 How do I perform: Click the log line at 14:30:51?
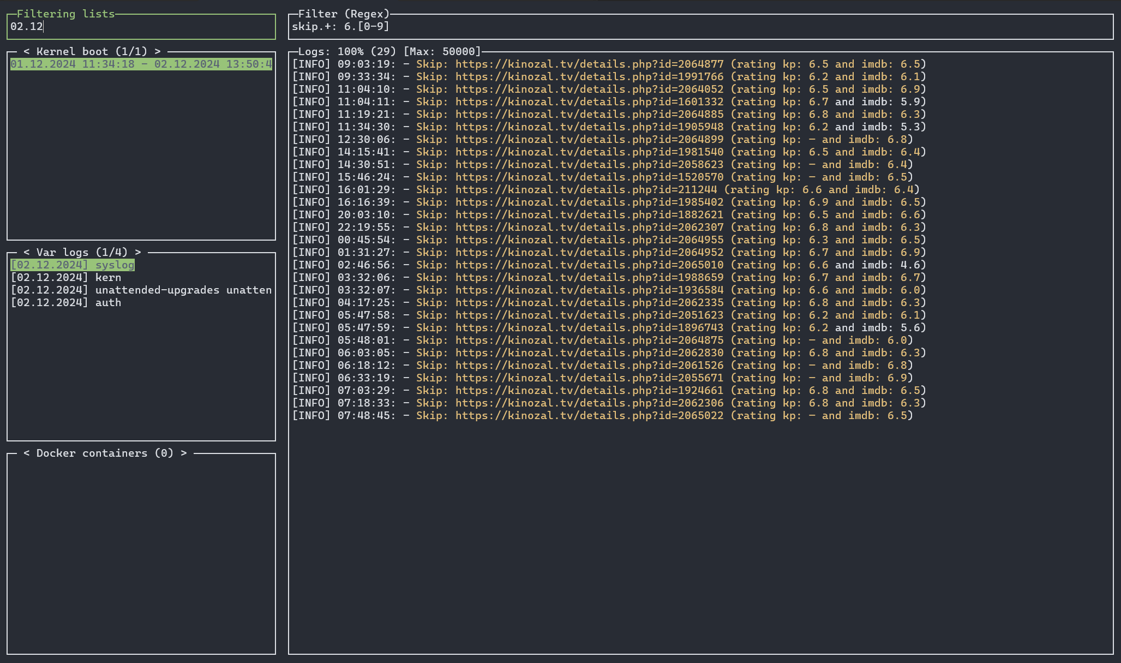[603, 165]
